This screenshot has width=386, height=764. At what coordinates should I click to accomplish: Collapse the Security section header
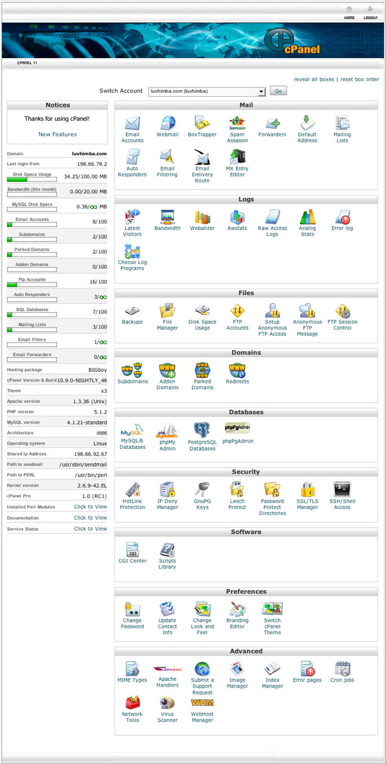click(x=246, y=472)
